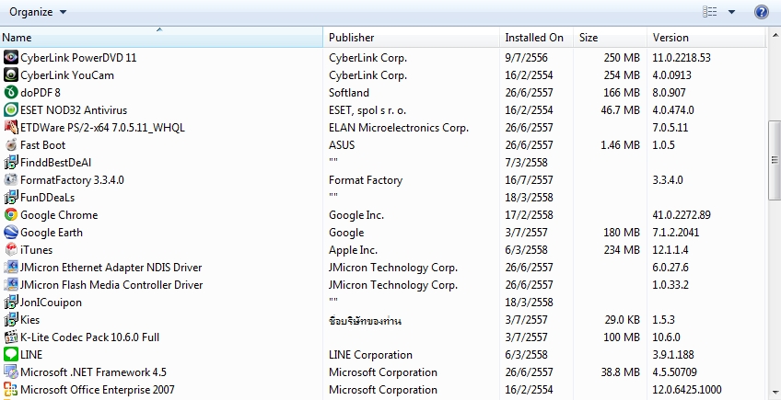Image resolution: width=781 pixels, height=400 pixels.
Task: Click the Kies program icon
Action: (10, 319)
